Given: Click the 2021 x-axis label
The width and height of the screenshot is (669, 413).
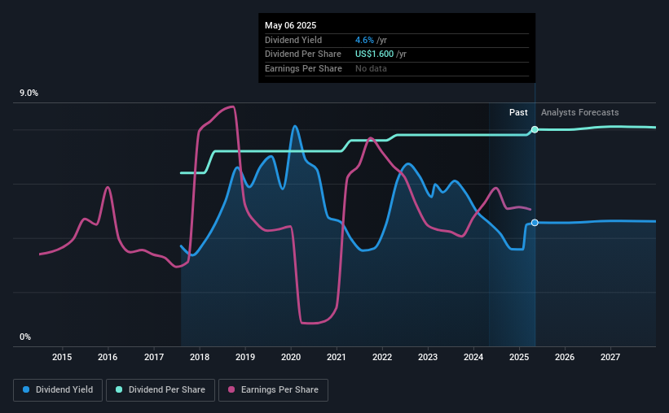Looking at the screenshot, I should (x=337, y=357).
